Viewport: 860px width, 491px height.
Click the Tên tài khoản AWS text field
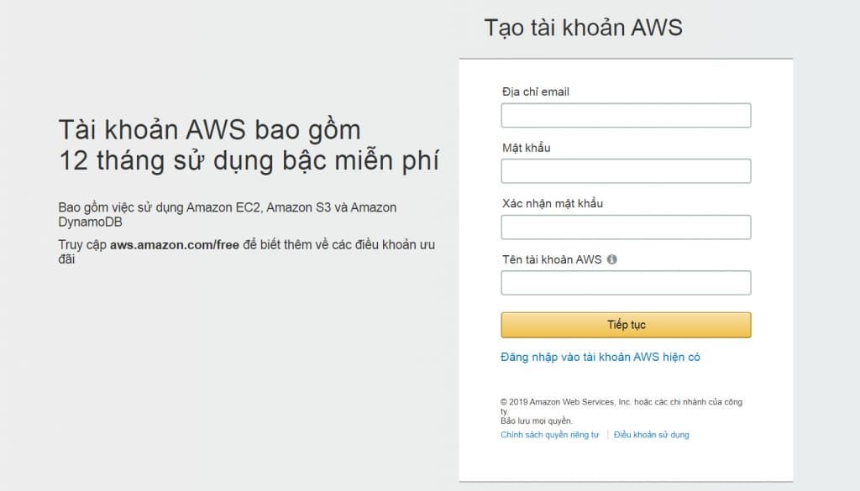pos(626,283)
